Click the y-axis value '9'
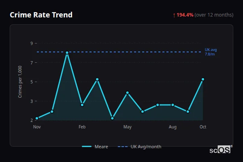243x162 pixels. pyautogui.click(x=32, y=43)
